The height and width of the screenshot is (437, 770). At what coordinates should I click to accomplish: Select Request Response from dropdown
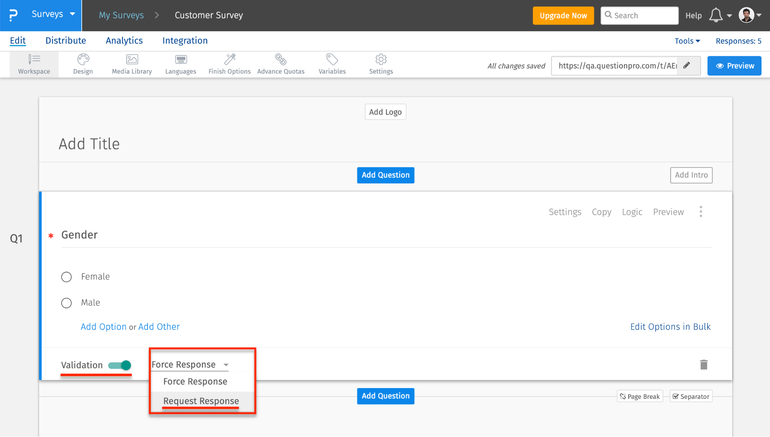coord(201,400)
